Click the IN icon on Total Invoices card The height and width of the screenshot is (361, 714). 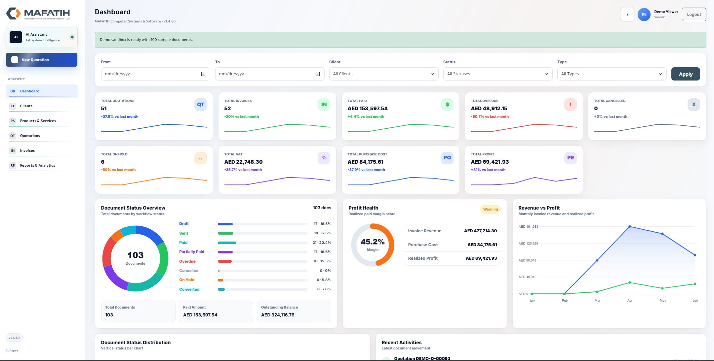[x=324, y=105]
